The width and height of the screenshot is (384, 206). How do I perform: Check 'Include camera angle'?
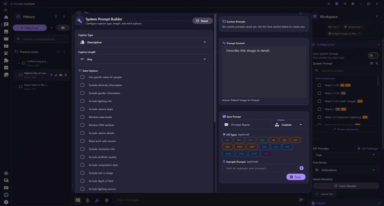[82, 109]
